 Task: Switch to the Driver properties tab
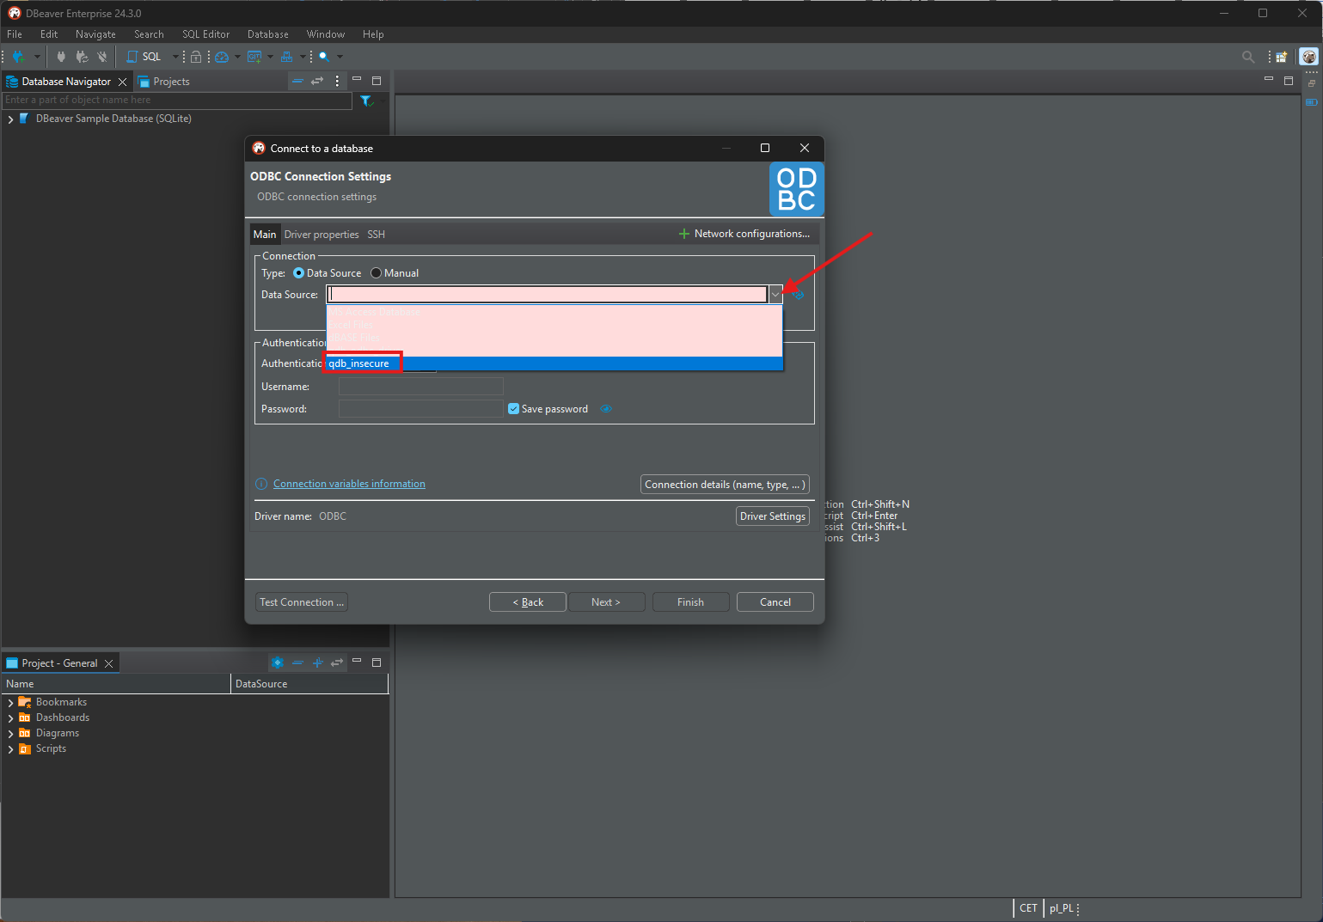pos(322,235)
